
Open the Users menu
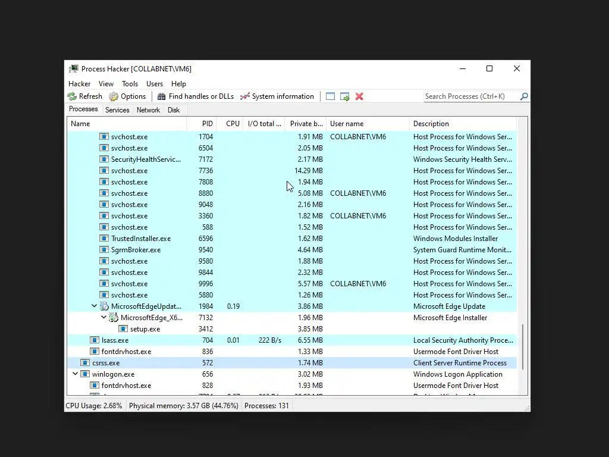click(155, 83)
